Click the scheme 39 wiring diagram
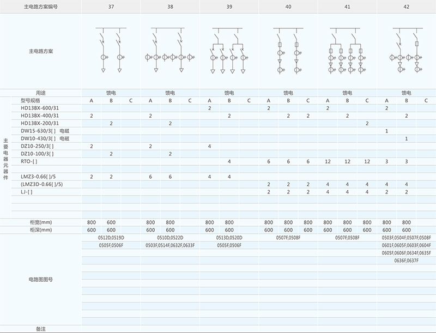 coord(229,50)
